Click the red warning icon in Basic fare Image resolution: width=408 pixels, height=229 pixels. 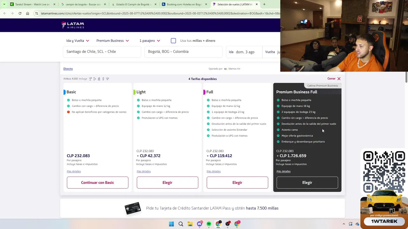click(68, 112)
